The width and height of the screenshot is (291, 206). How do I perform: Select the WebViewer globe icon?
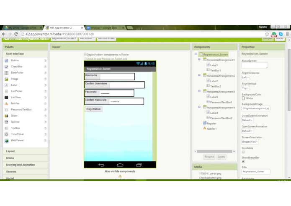(7, 141)
